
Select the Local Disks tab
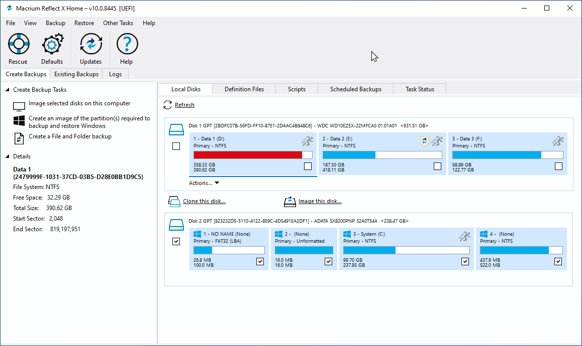click(x=186, y=89)
